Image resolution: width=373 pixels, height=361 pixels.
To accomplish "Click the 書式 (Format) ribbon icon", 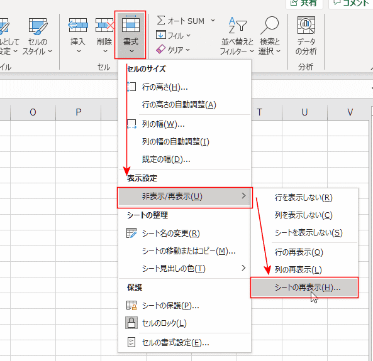I will (130, 24).
